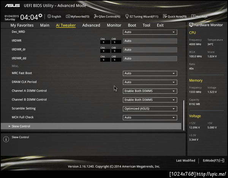Image resolution: width=228 pixels, height=178 pixels.
Task: Open the Channel B DIMM Control dropdown
Action: point(150,100)
